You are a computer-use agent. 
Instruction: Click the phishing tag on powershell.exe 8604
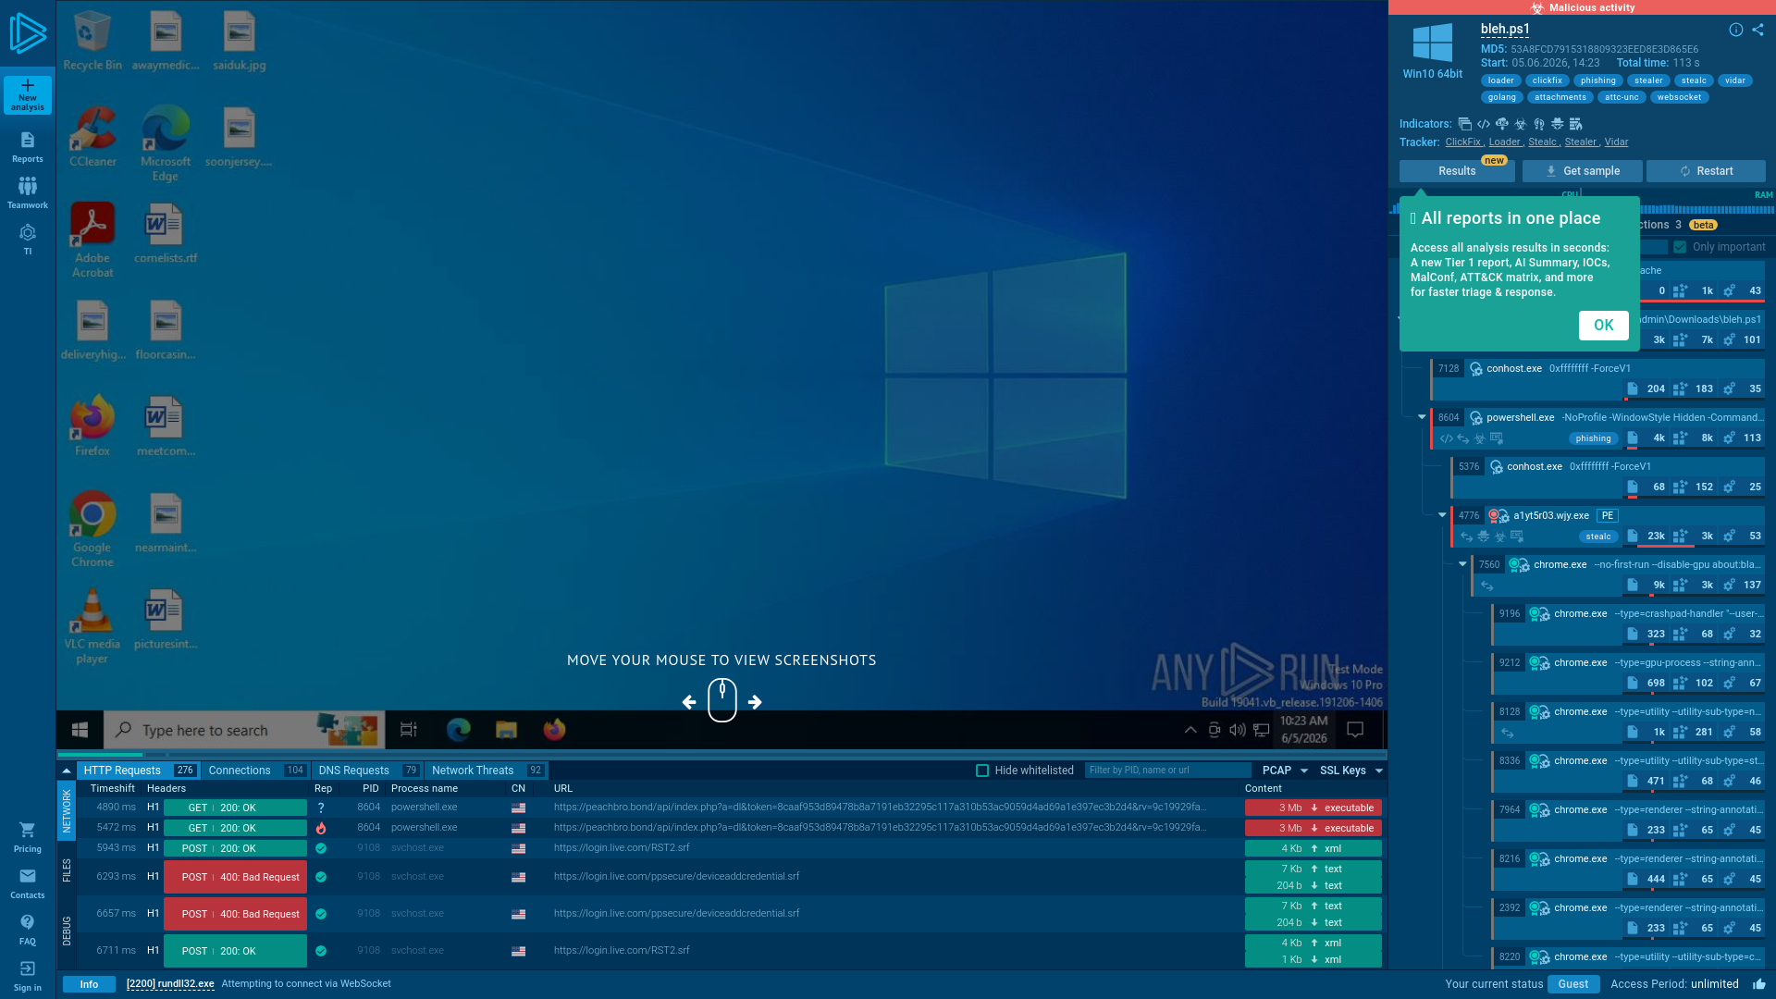1593,438
